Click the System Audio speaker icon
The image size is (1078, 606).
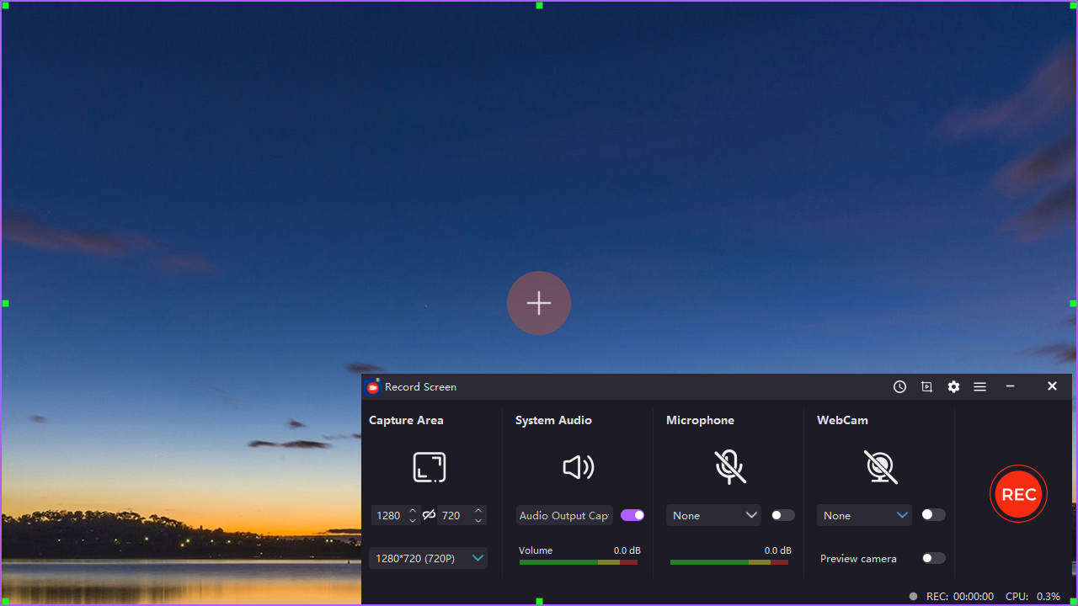click(579, 467)
